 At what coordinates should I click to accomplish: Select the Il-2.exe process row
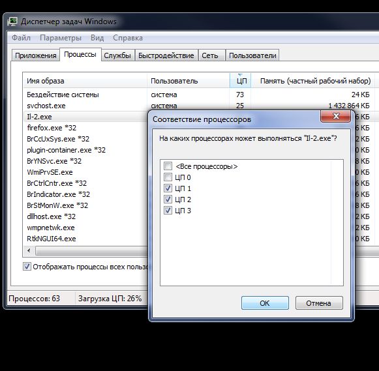(86, 117)
